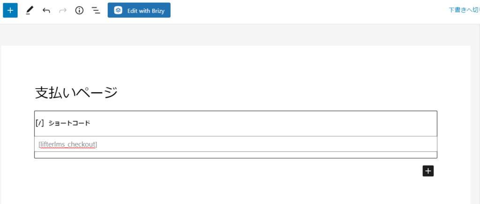Click the greyed-out redo arrow
480x204 pixels.
click(63, 10)
